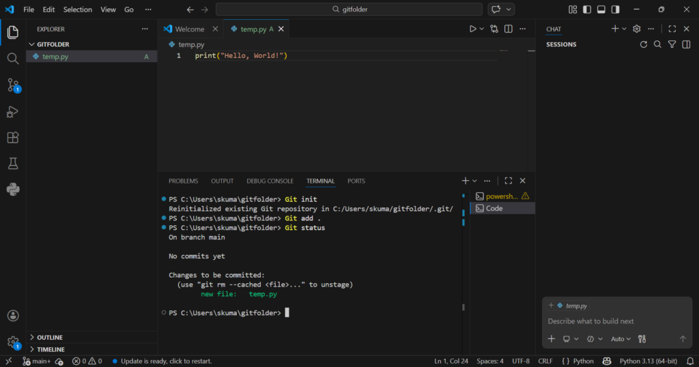Open the Python extension sidebar icon
The image size is (699, 367).
[x=12, y=189]
